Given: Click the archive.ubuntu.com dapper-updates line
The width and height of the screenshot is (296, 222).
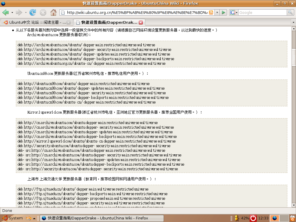Looking at the screenshot, I should [94, 54].
